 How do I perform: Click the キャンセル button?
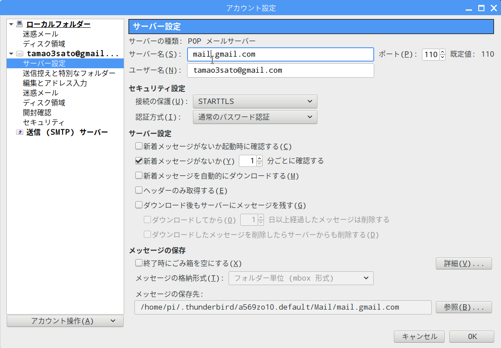pyautogui.click(x=419, y=336)
